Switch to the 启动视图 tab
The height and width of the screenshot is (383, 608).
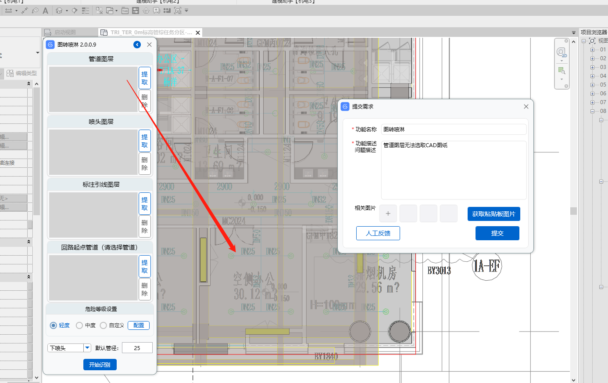(x=64, y=33)
